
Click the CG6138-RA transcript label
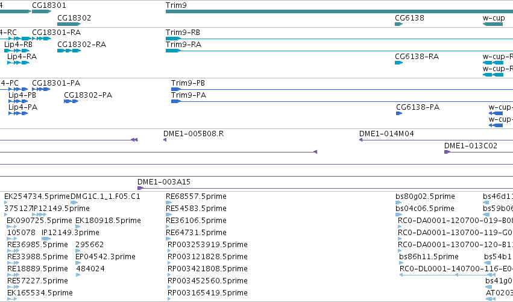click(x=417, y=57)
